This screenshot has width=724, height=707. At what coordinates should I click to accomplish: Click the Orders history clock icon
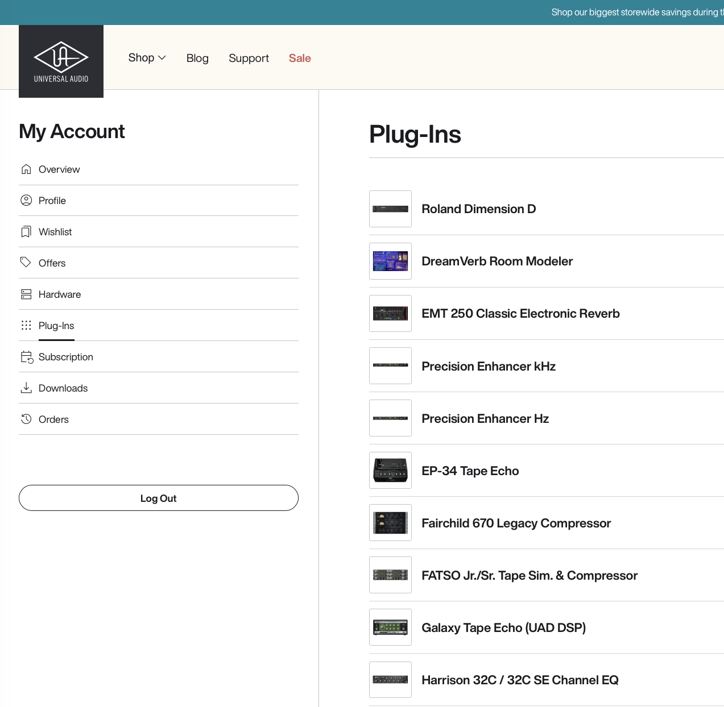click(x=26, y=419)
